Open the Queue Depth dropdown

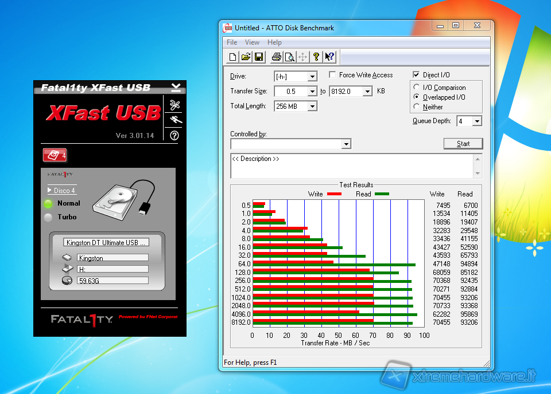(x=476, y=121)
